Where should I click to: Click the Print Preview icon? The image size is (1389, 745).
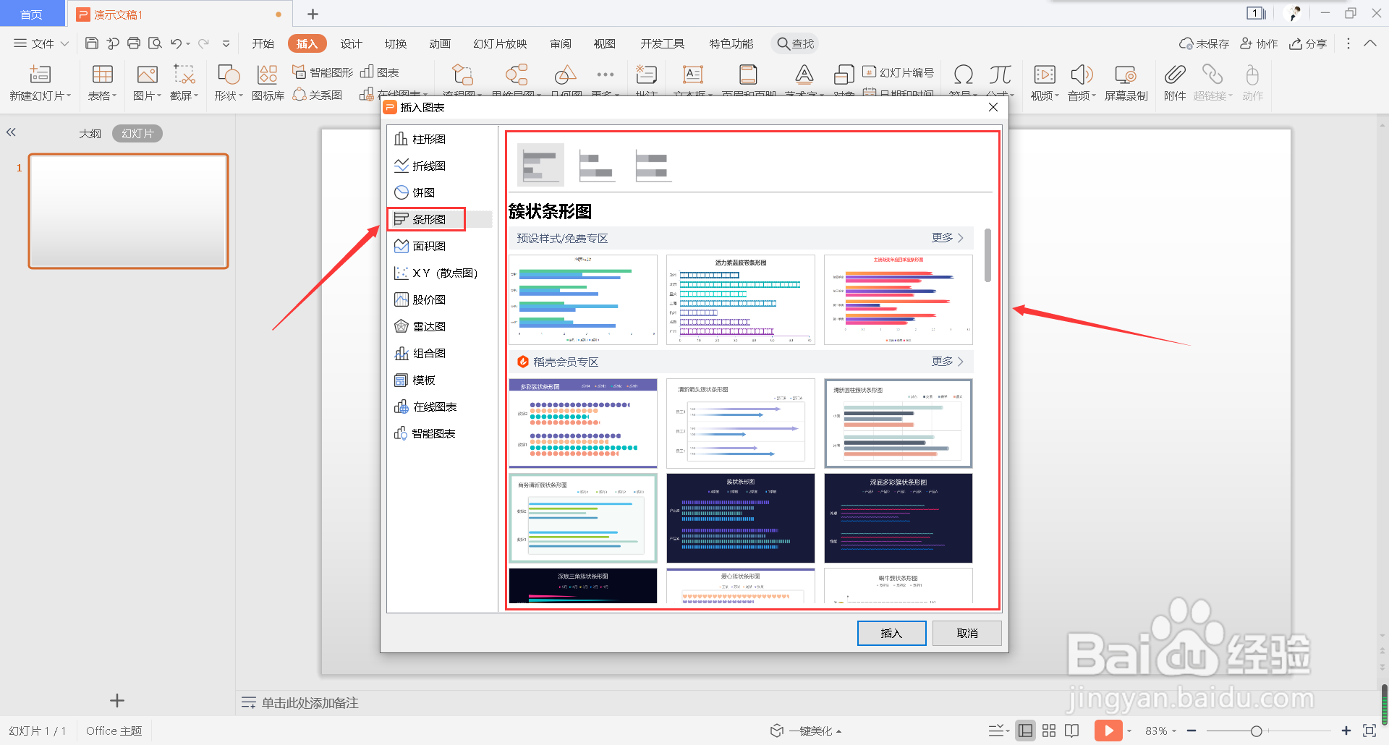coord(155,43)
